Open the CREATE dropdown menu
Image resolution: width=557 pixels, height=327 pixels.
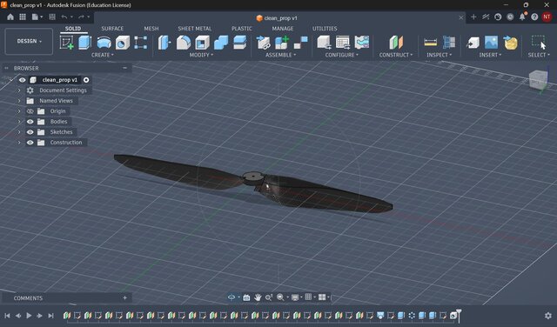[x=103, y=55]
